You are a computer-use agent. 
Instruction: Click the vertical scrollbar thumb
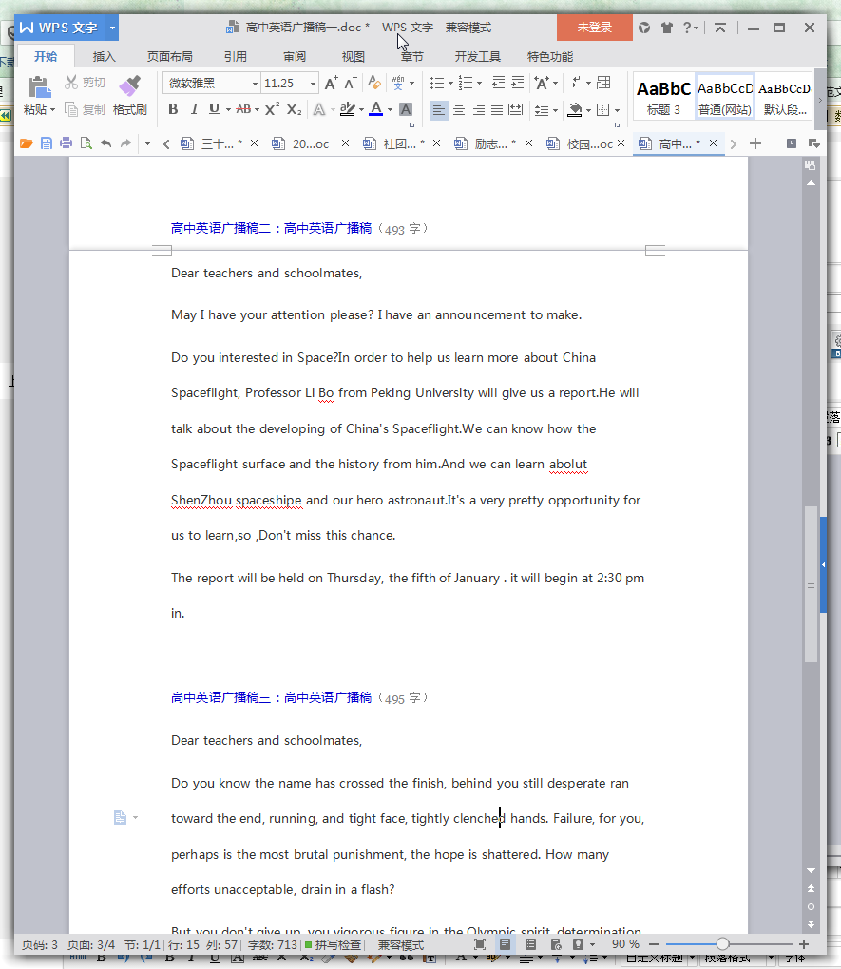pyautogui.click(x=811, y=584)
